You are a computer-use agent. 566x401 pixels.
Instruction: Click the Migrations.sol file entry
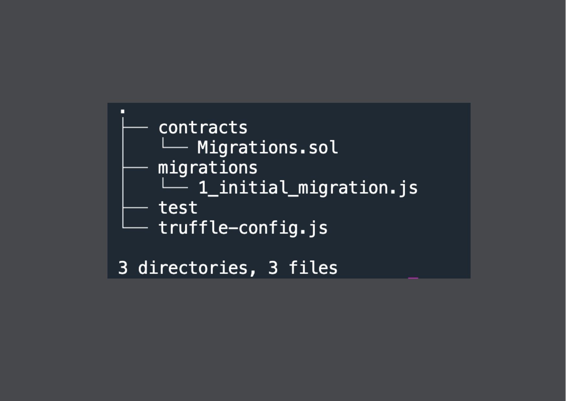(x=267, y=148)
